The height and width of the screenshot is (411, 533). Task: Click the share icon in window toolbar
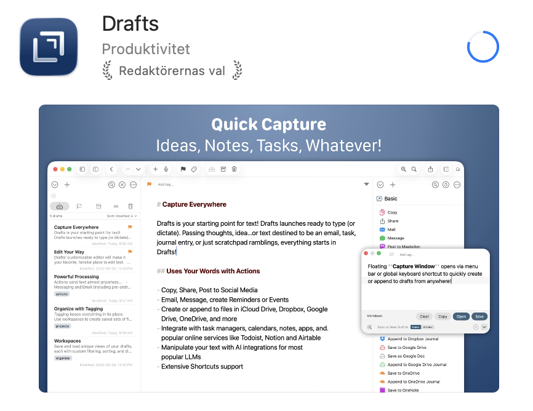(x=431, y=169)
